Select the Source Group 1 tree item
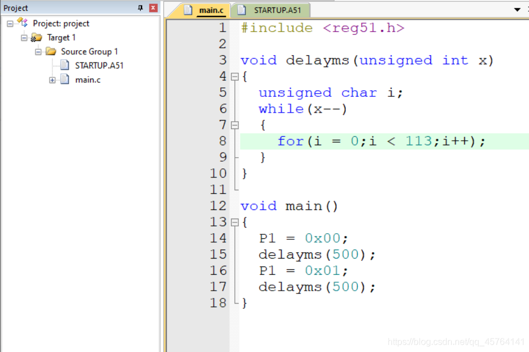Image resolution: width=529 pixels, height=352 pixels. pos(90,52)
